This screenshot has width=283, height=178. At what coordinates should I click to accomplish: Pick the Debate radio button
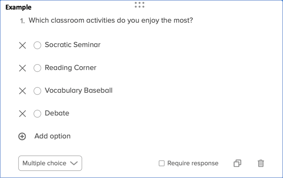pos(37,114)
